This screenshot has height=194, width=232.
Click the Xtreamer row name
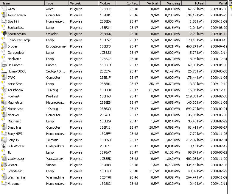[14, 184]
